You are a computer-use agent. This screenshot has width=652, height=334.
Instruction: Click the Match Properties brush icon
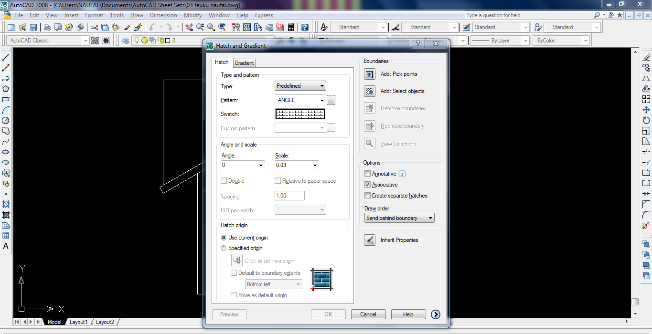pos(127,27)
